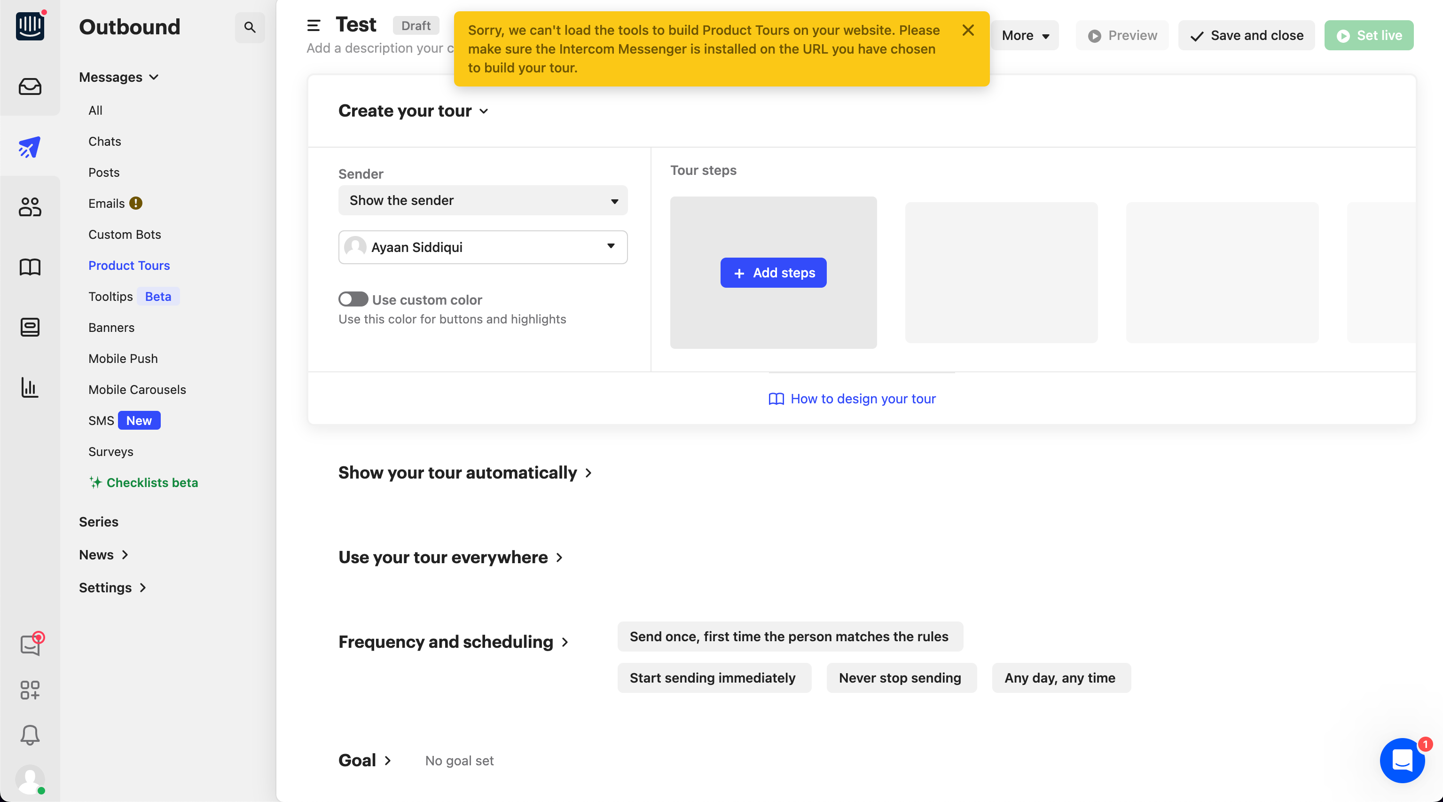This screenshot has width=1443, height=802.
Task: Toggle the Use custom color switch
Action: coord(353,299)
